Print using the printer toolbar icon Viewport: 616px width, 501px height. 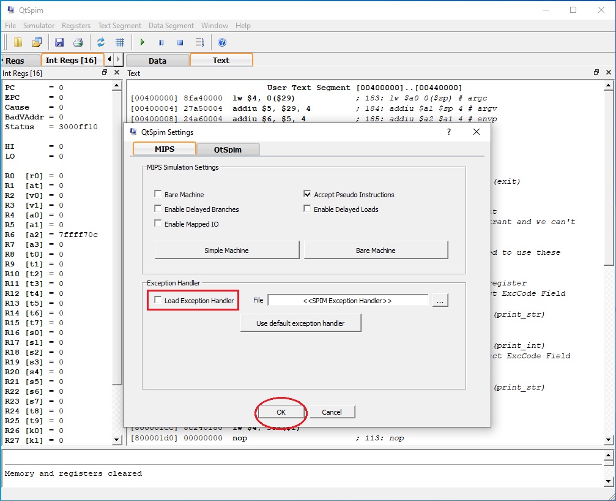pyautogui.click(x=78, y=42)
